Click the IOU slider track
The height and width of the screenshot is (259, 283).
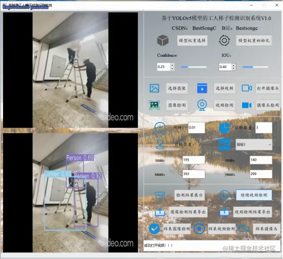coord(255,67)
